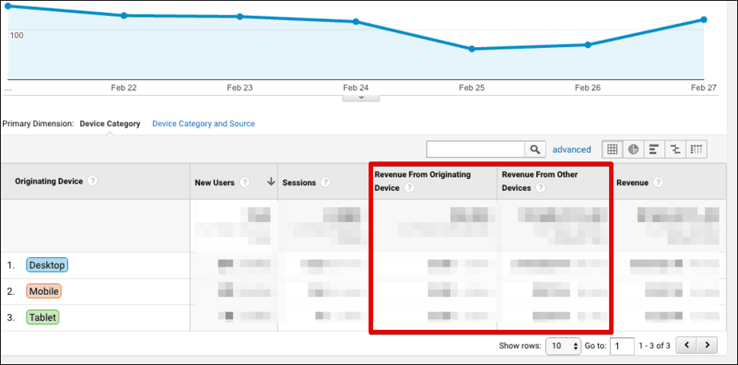738x365 pixels.
Task: Sort by Revenue From Other Devices header
Action: (x=539, y=181)
